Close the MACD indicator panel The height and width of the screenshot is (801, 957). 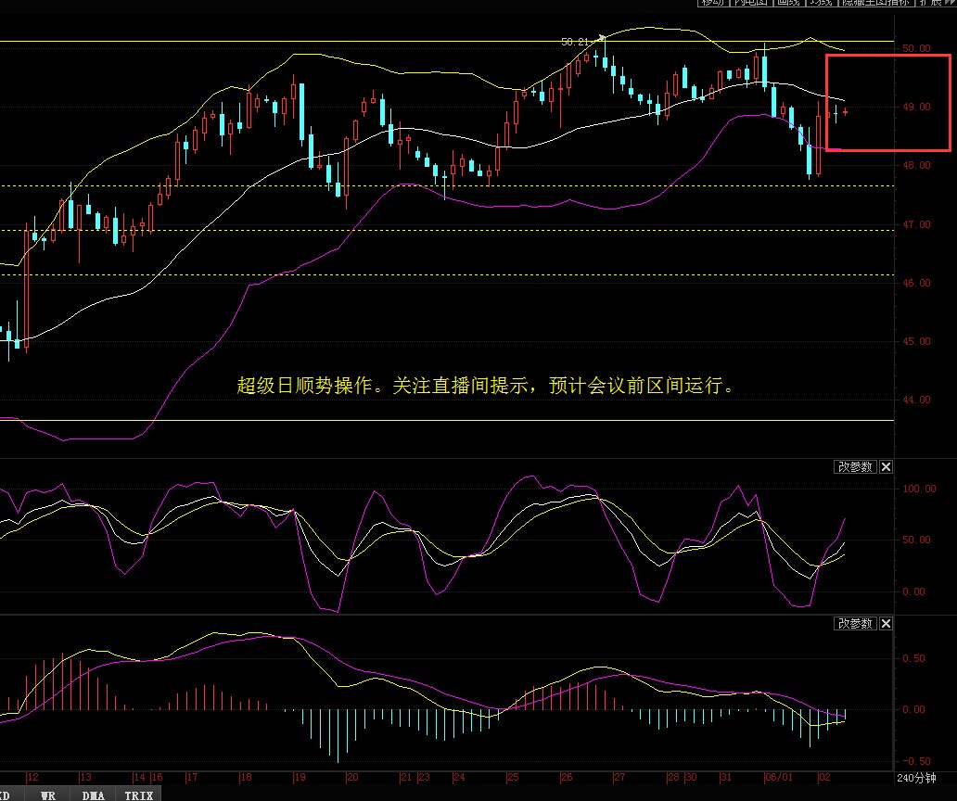click(x=886, y=624)
